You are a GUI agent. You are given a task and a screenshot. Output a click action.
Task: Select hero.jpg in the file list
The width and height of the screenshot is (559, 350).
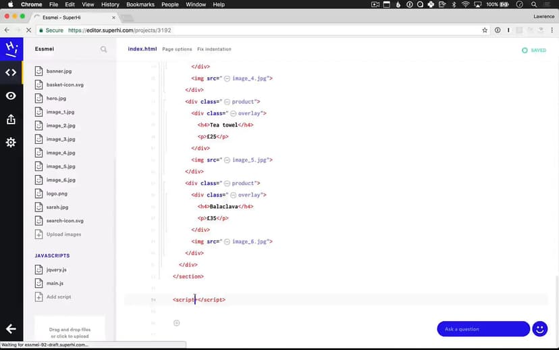pos(56,98)
